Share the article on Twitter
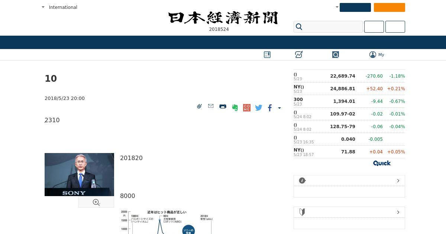The width and height of the screenshot is (446, 234). [259, 108]
